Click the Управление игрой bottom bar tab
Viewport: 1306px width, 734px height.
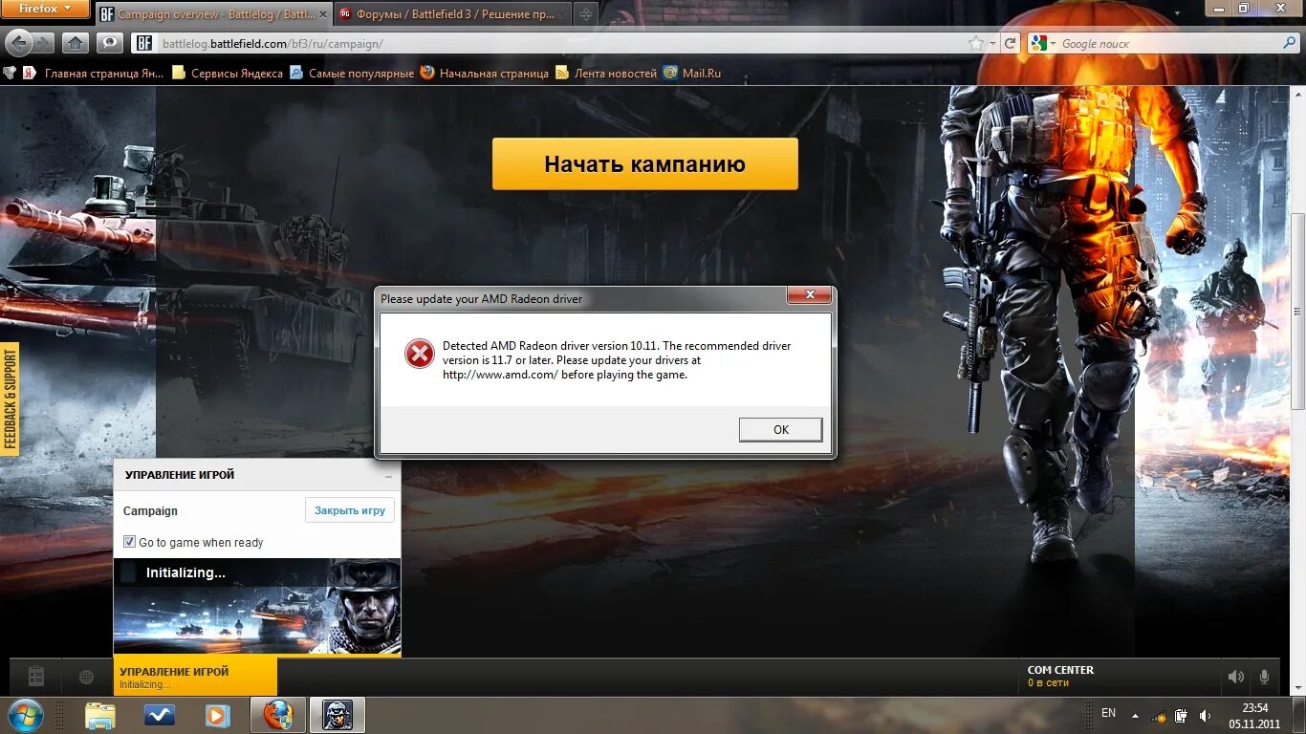pyautogui.click(x=195, y=677)
